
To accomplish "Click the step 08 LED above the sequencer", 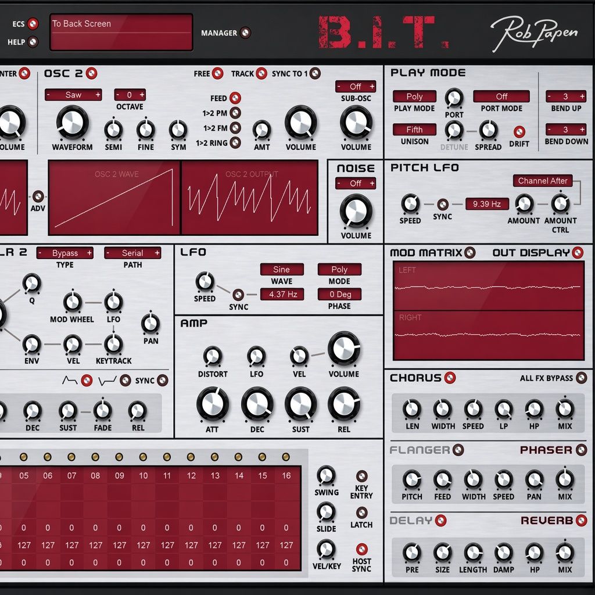I will click(95, 457).
